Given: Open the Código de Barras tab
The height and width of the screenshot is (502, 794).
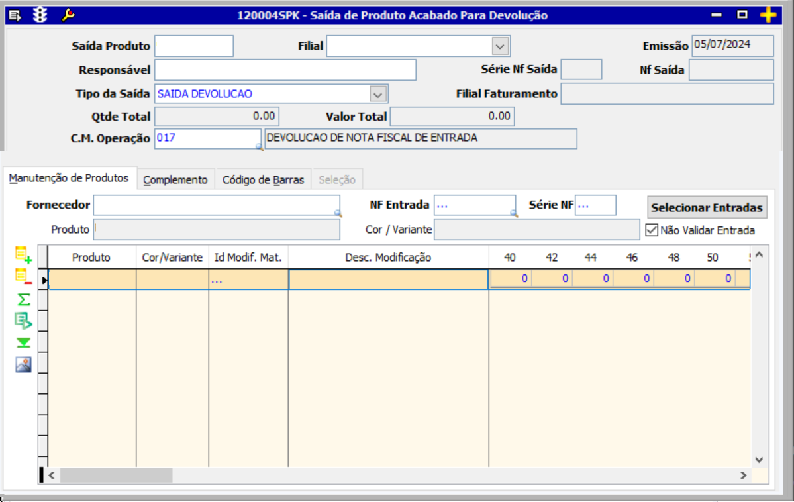Looking at the screenshot, I should (x=263, y=179).
